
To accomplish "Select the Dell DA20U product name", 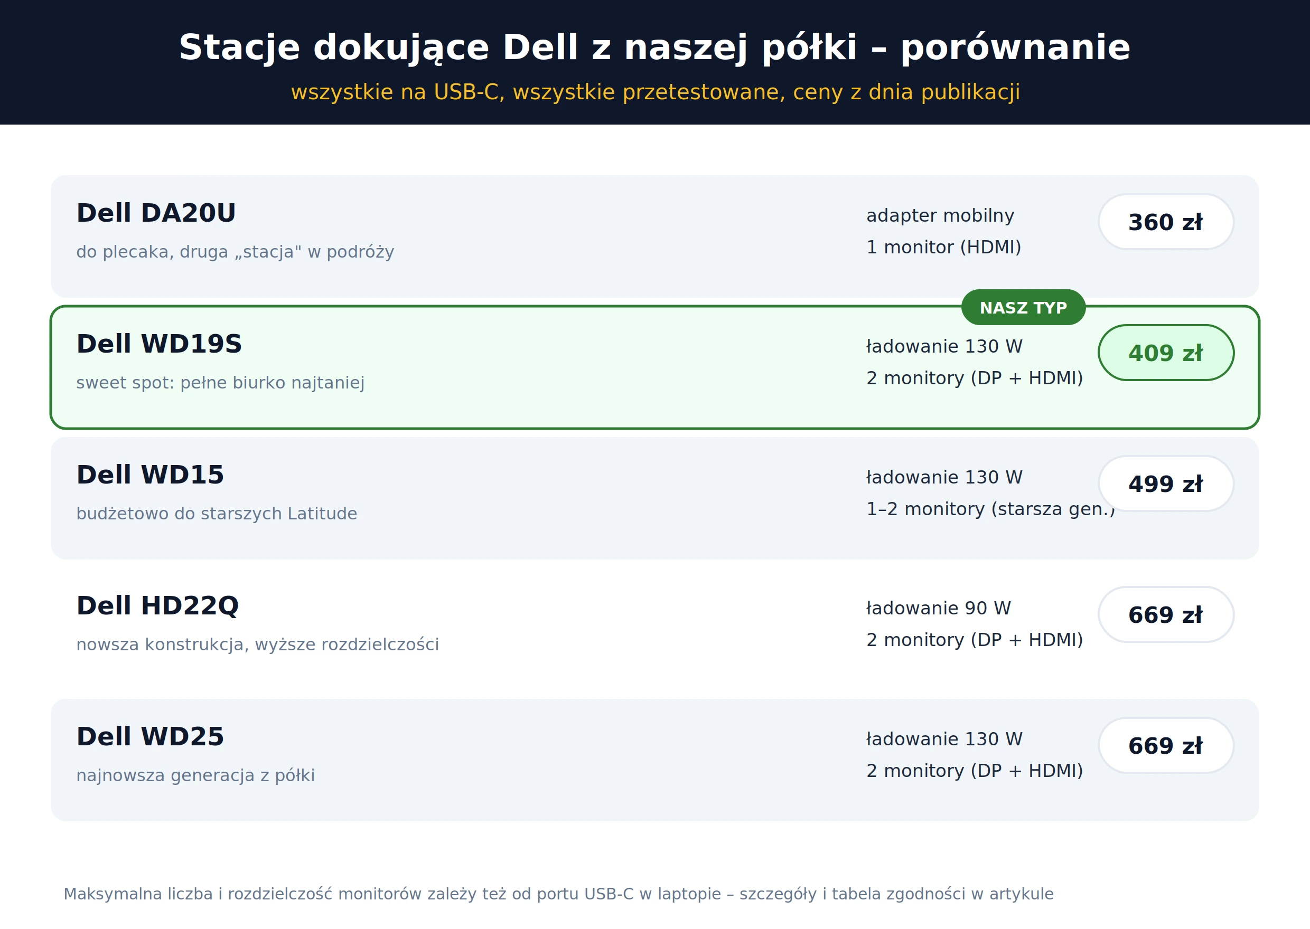I will point(156,213).
